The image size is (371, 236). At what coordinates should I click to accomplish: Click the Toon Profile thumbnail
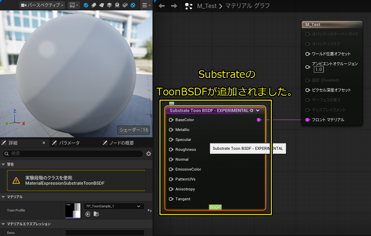73,210
